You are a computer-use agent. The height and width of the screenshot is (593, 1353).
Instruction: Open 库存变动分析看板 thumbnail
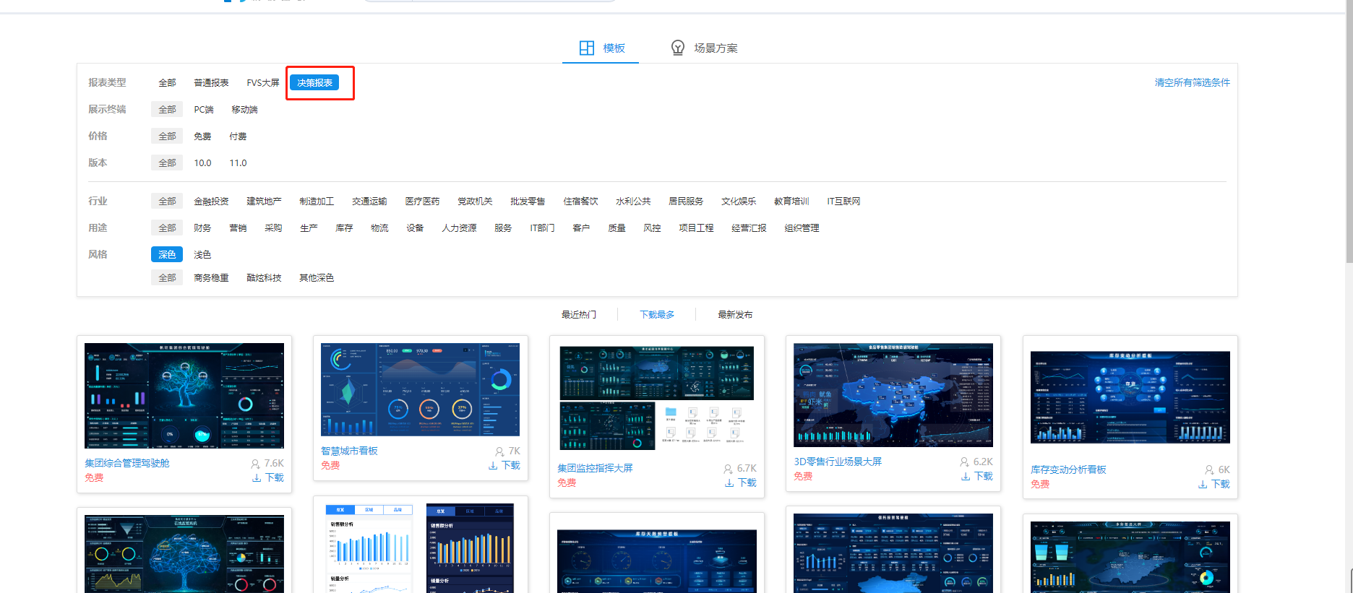coord(1130,397)
